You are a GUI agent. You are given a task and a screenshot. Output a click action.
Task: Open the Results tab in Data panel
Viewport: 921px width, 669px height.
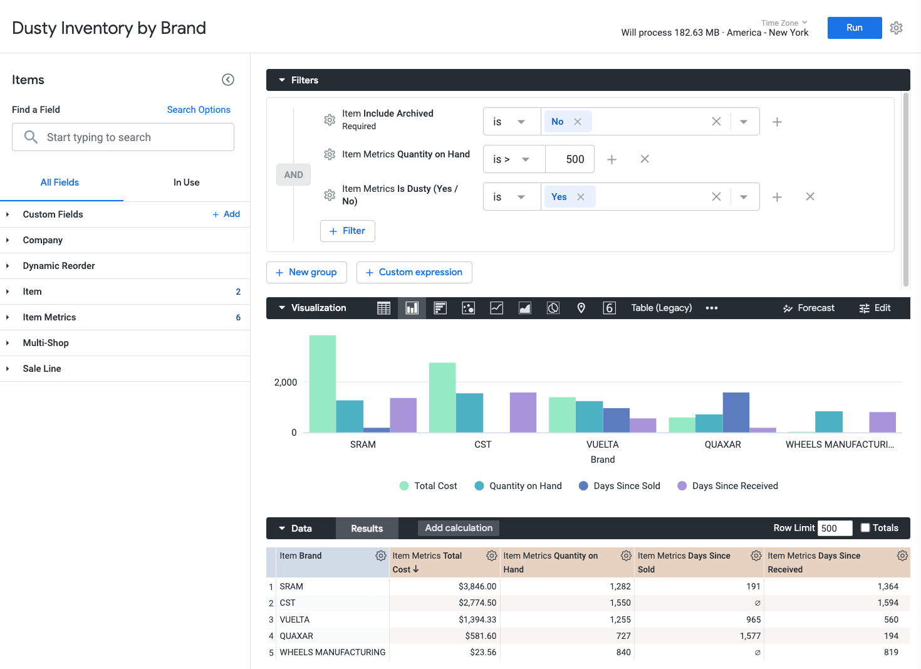click(367, 528)
